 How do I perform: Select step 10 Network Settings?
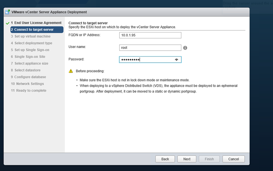click(x=27, y=84)
